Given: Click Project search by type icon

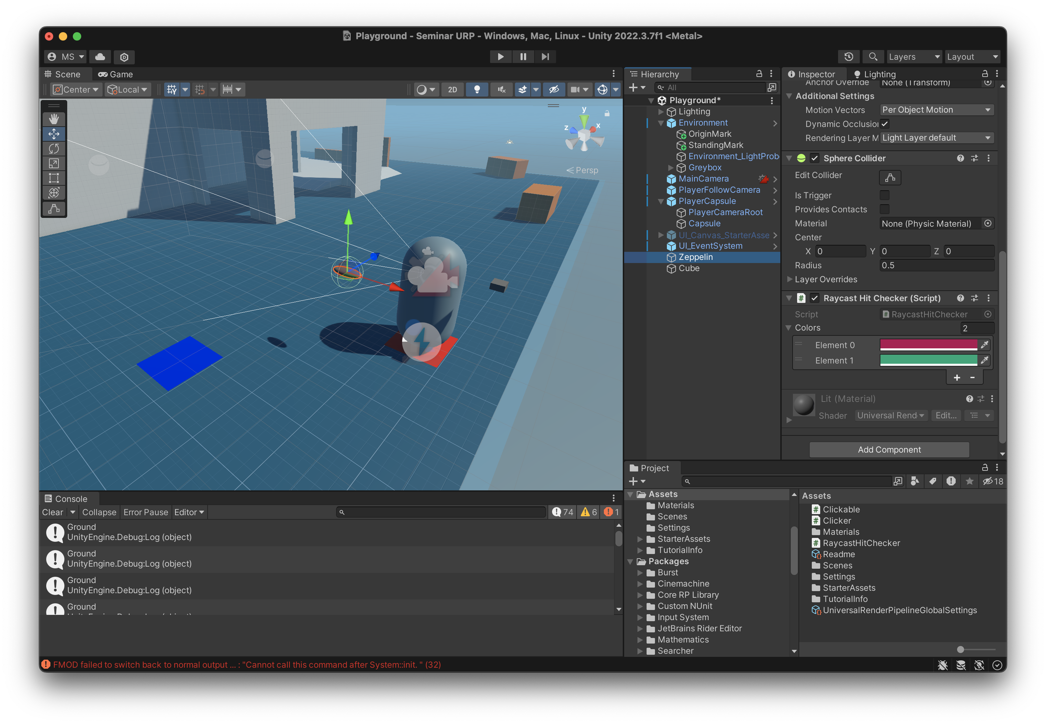Looking at the screenshot, I should (915, 481).
